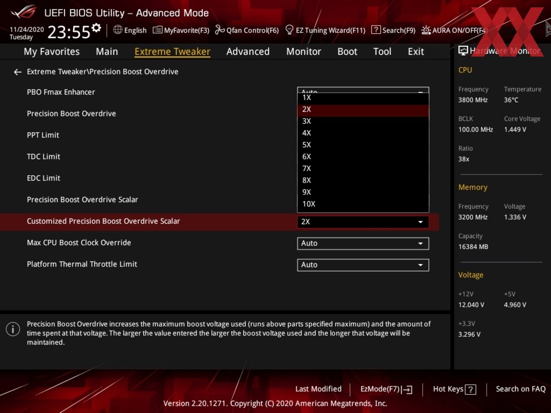Click the info icon in help panel
551x413 pixels.
(13, 329)
